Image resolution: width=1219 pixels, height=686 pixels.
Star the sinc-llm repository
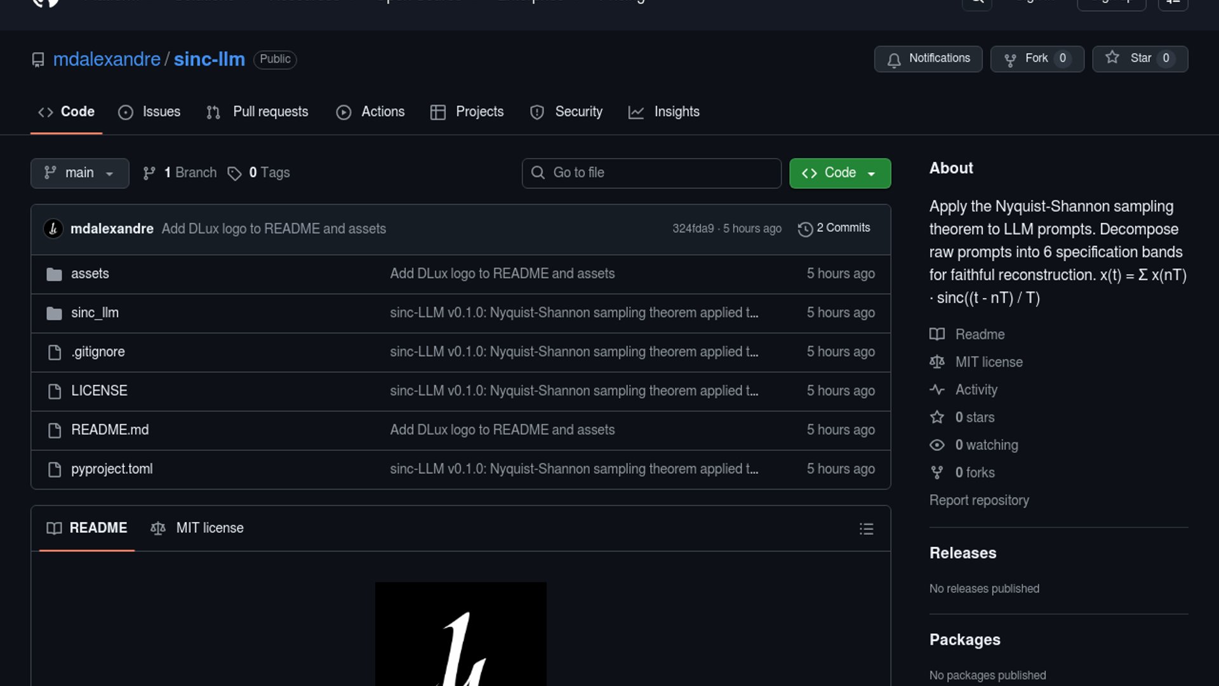click(1140, 58)
